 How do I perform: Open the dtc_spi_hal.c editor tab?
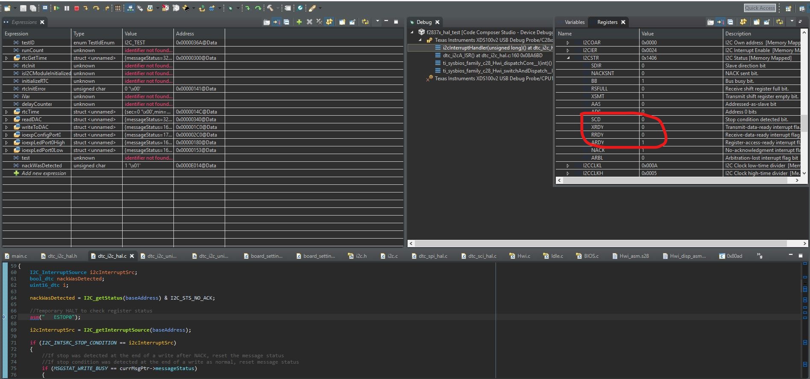[429, 256]
